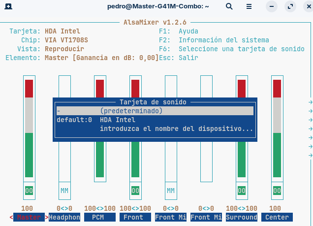
Task: Choose default:0 HDA Intel sound card
Action: pyautogui.click(x=155, y=120)
